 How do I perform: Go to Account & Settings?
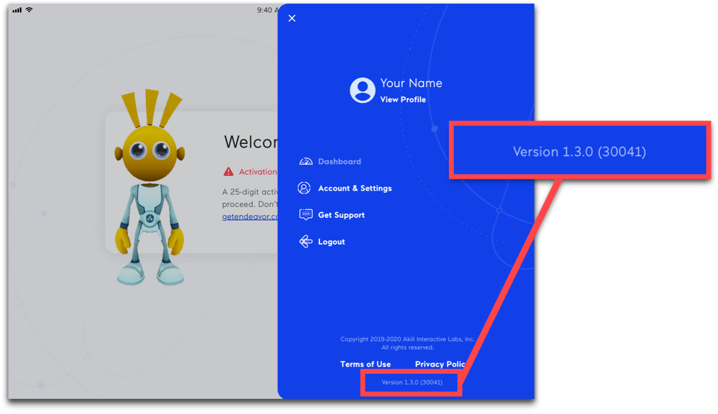coord(355,188)
